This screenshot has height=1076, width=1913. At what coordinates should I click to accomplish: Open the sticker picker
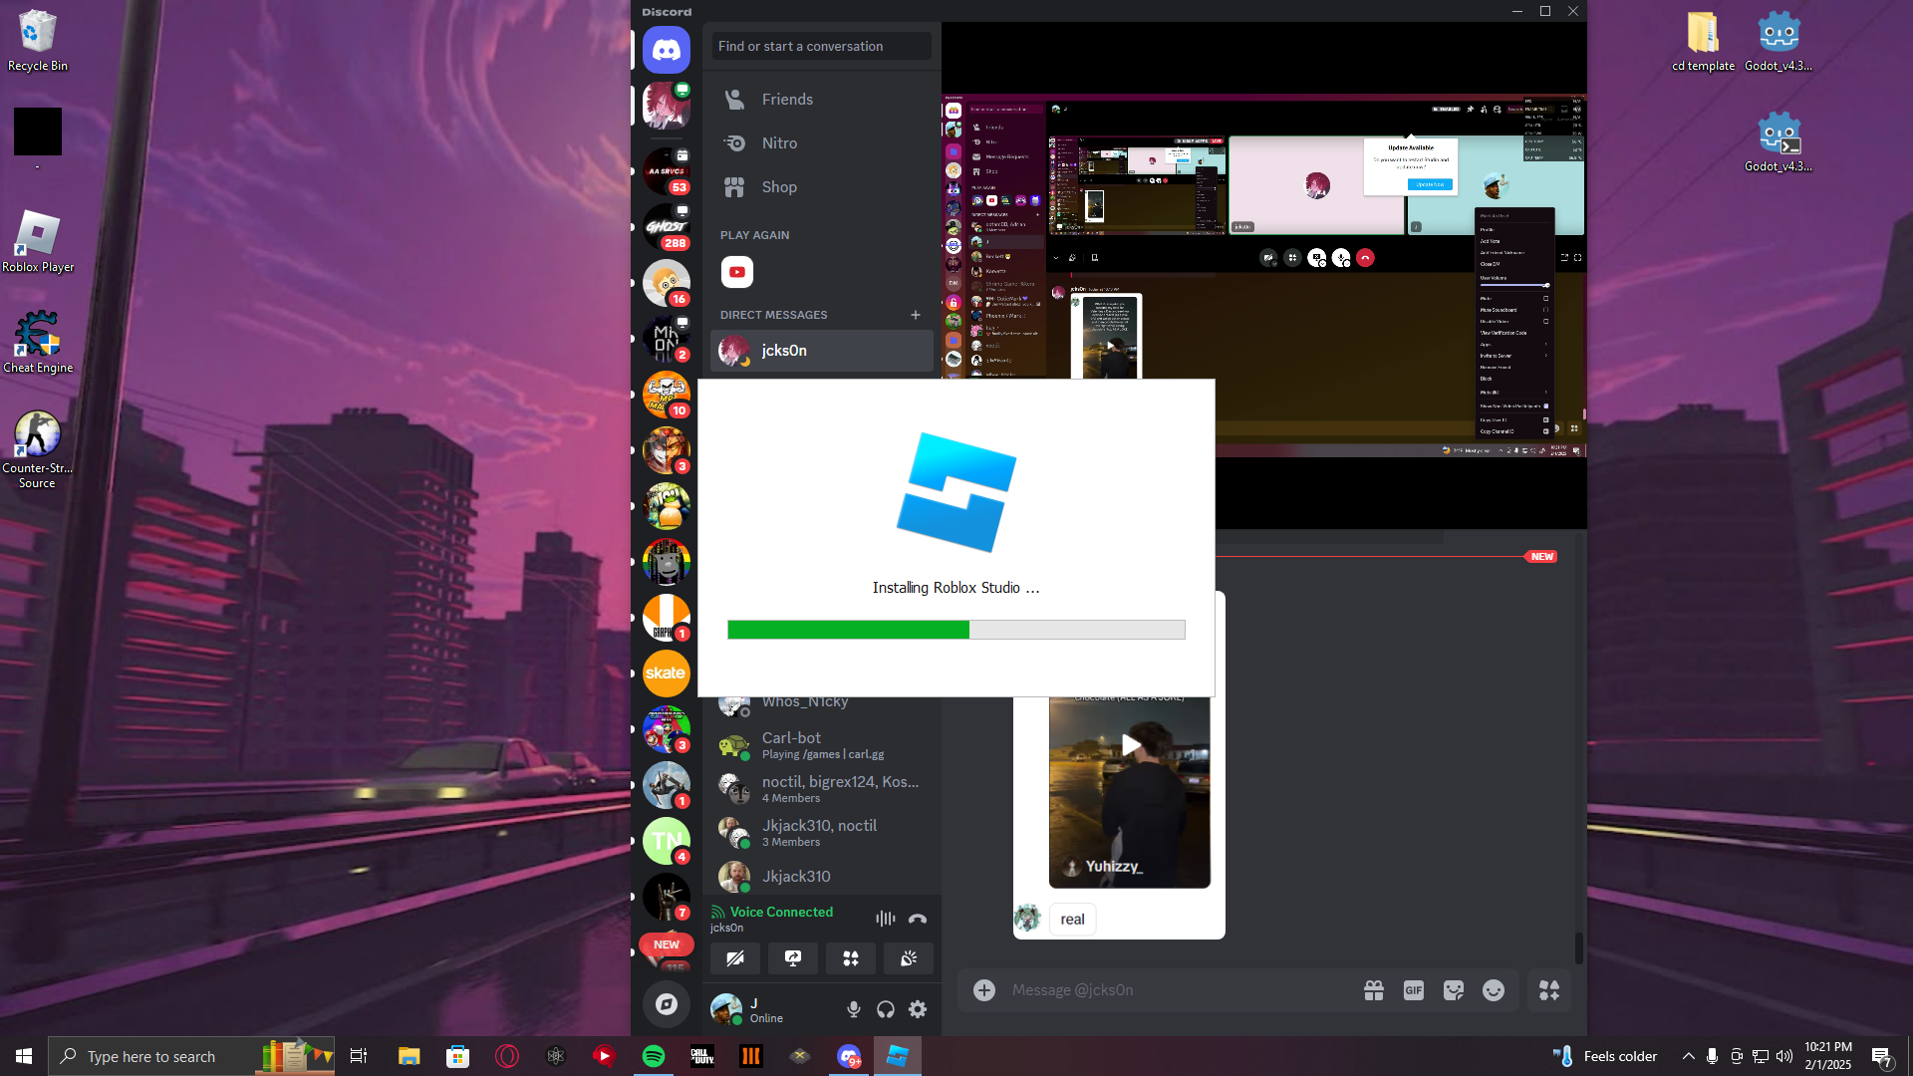point(1454,990)
